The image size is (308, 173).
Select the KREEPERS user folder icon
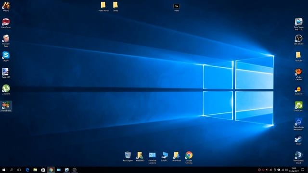tap(140, 156)
